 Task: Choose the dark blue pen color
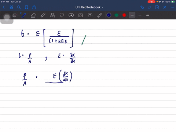(109, 15)
